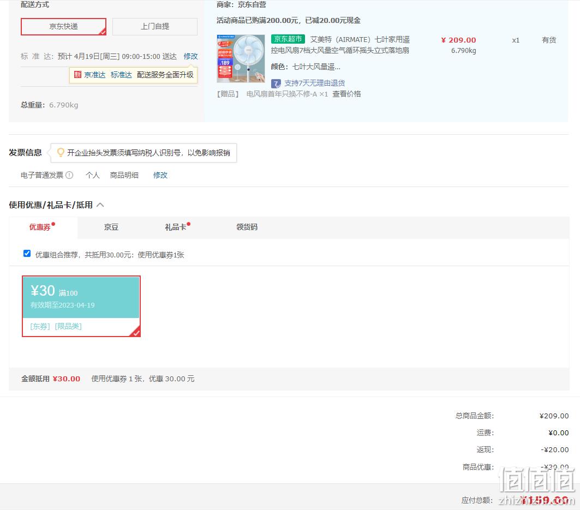The image size is (580, 510).
Task: Click 活动商品已购满200.00元 promotion text
Action: pos(288,20)
